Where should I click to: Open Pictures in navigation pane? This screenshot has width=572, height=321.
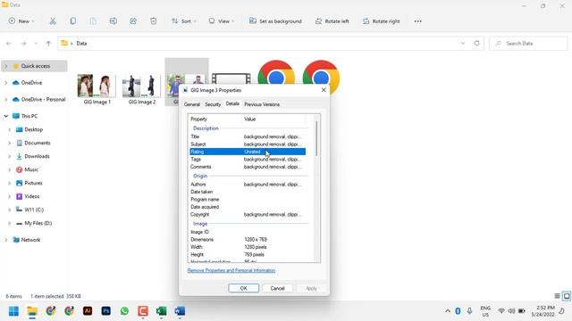point(33,183)
